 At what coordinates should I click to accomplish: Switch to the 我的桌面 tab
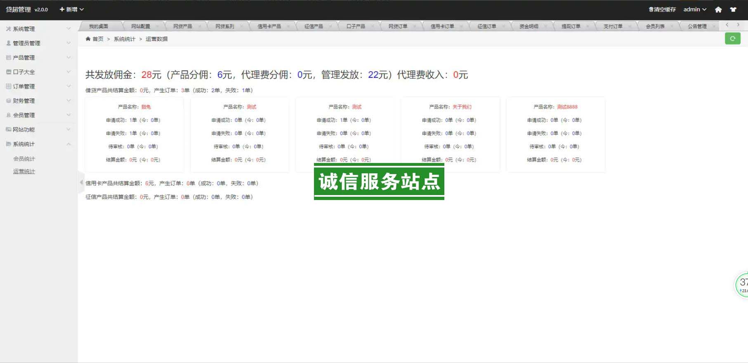click(99, 26)
